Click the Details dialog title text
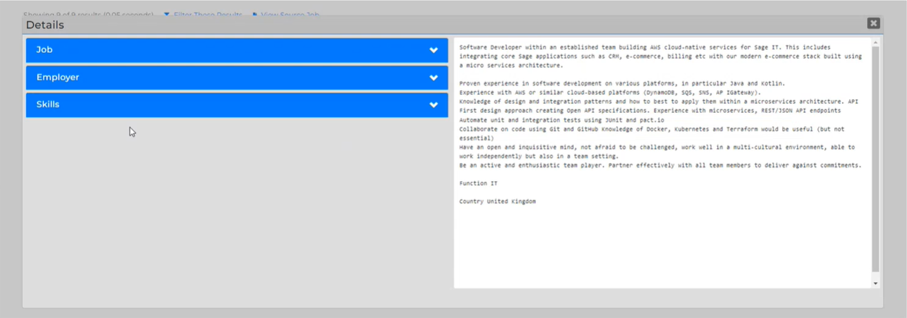The width and height of the screenshot is (907, 318). [x=45, y=25]
